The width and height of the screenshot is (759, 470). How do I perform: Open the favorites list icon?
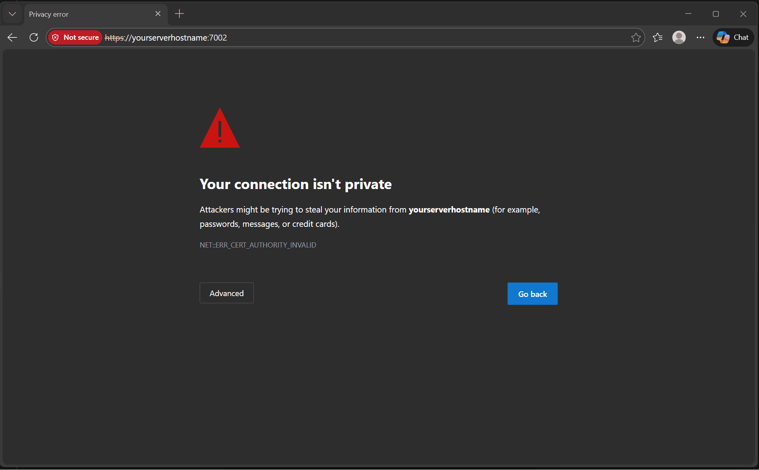pyautogui.click(x=658, y=37)
